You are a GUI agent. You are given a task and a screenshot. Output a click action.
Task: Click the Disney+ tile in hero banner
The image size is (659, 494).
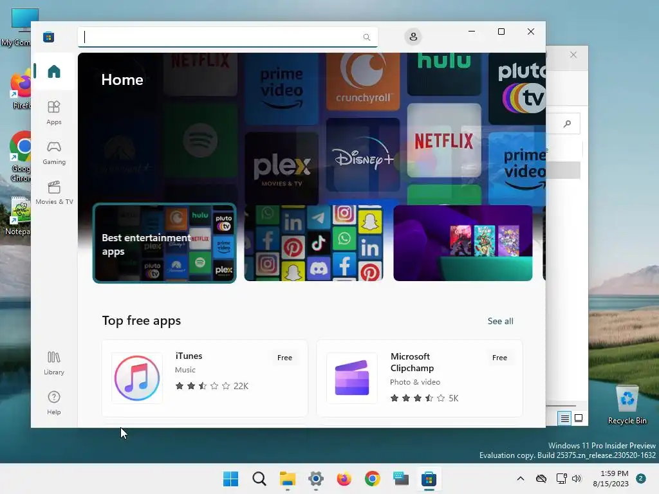tap(363, 155)
